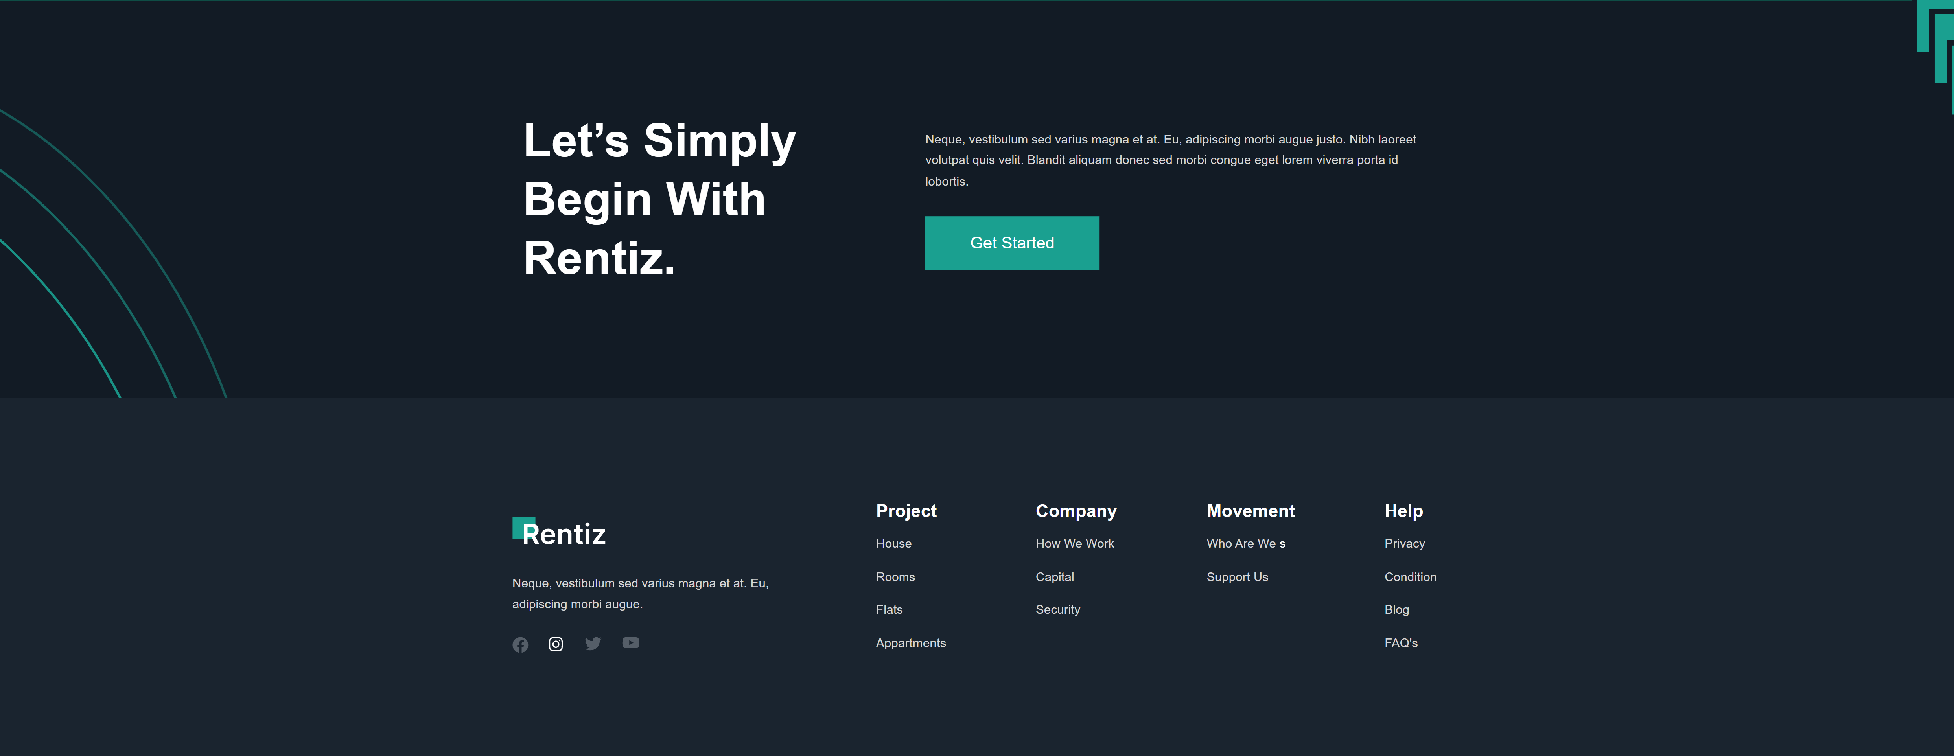Screen dimensions: 1954x756
Task: Select the Flats footer link
Action: (x=889, y=610)
